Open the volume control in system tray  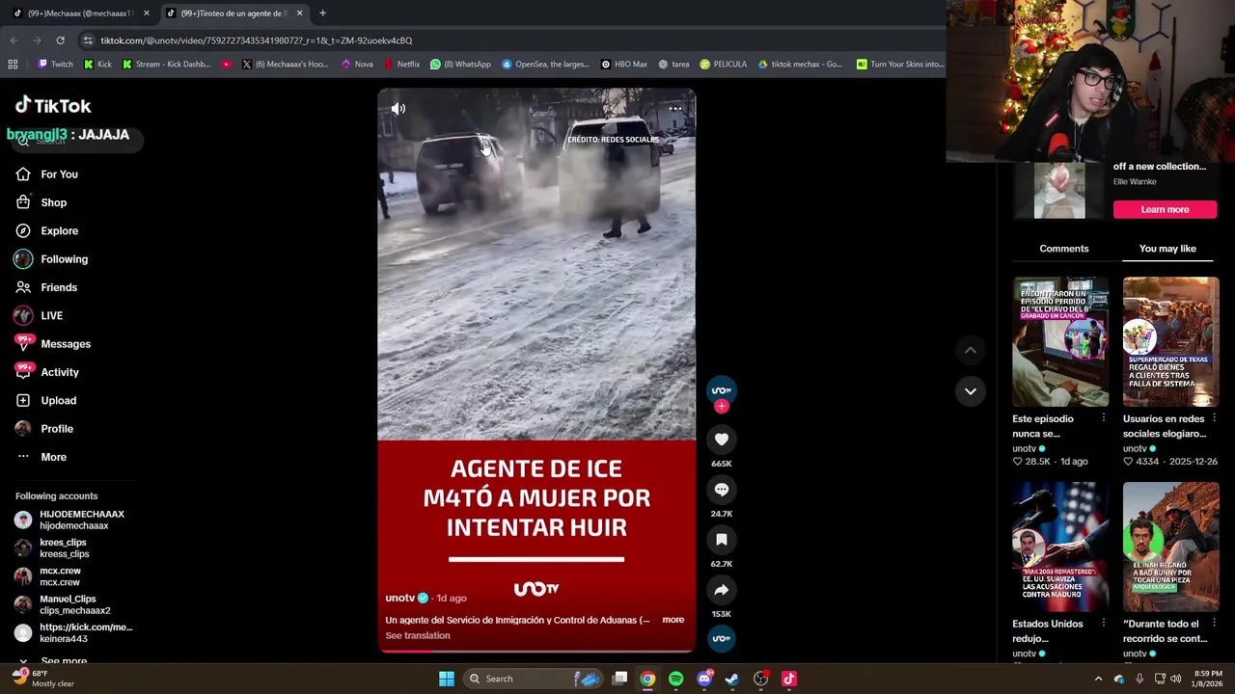[1175, 679]
